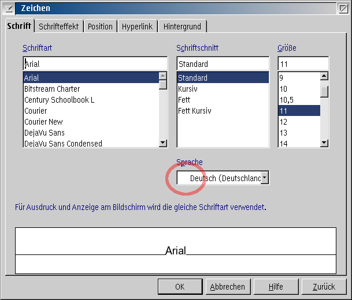Screen dimensions: 352x300
Task: Open the Sprache language dropdown
Action: coord(223,178)
